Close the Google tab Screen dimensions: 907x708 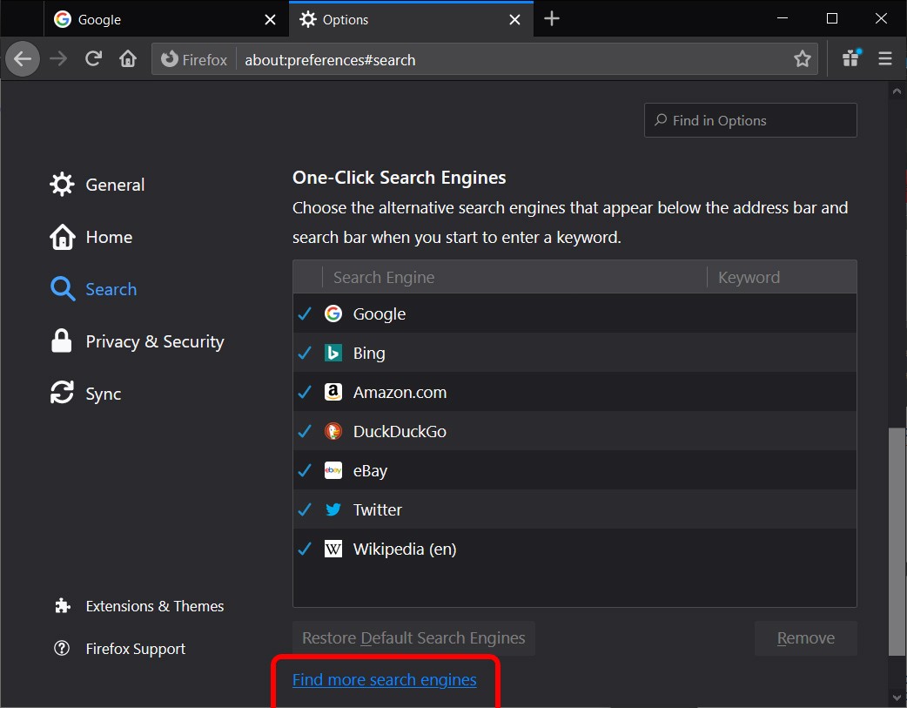tap(271, 19)
